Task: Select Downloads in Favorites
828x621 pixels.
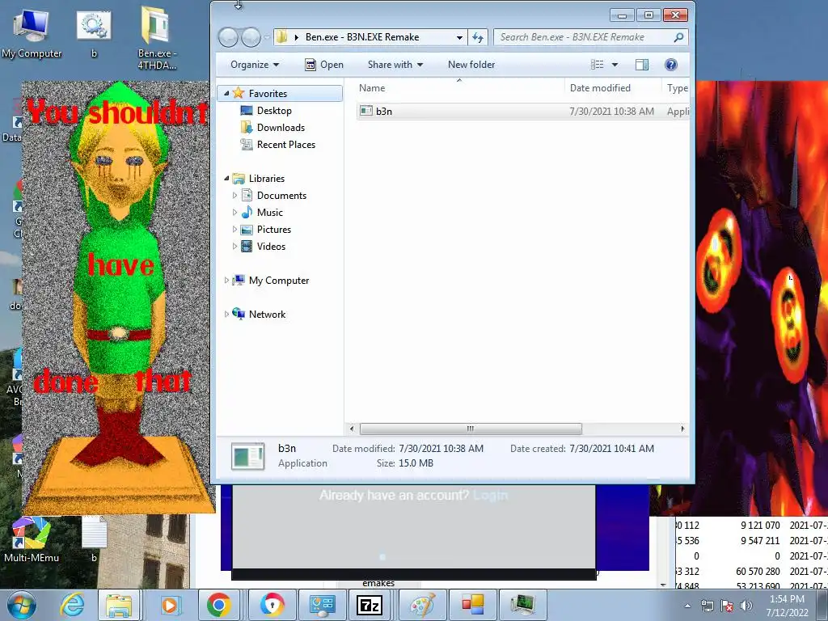Action: click(281, 127)
